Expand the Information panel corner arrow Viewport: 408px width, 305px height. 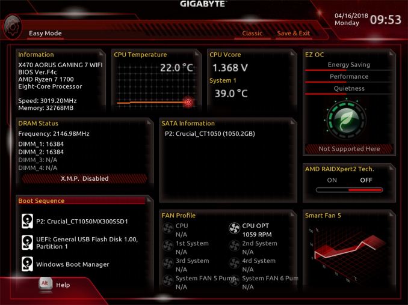(102, 53)
